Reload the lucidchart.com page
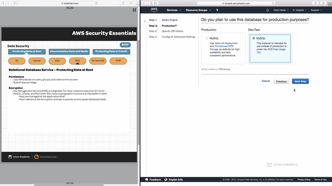Image resolution: width=332 pixels, height=186 pixels. pos(96,3)
